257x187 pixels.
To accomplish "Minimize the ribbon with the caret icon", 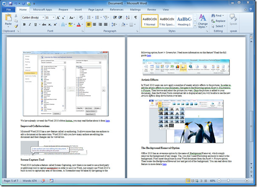I will (246, 10).
